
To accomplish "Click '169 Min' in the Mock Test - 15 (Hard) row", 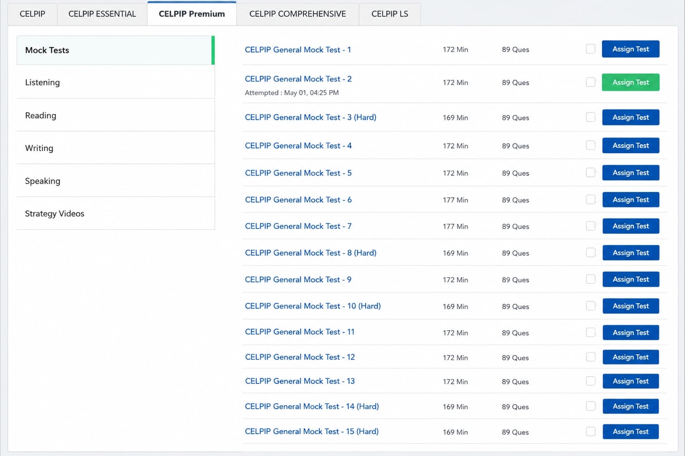I will [x=455, y=432].
